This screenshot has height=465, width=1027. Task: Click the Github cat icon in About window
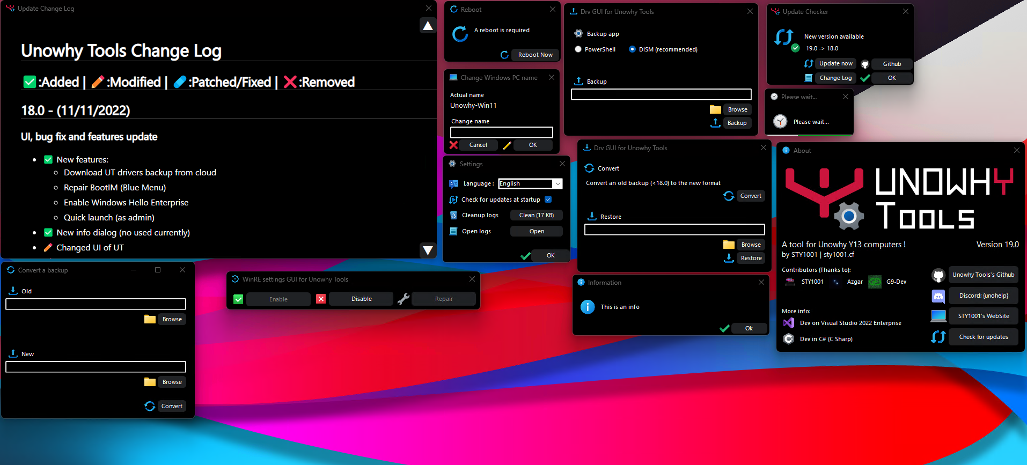(938, 275)
